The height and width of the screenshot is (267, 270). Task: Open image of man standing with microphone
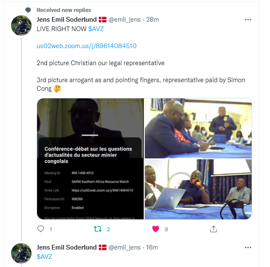click(x=198, y=128)
